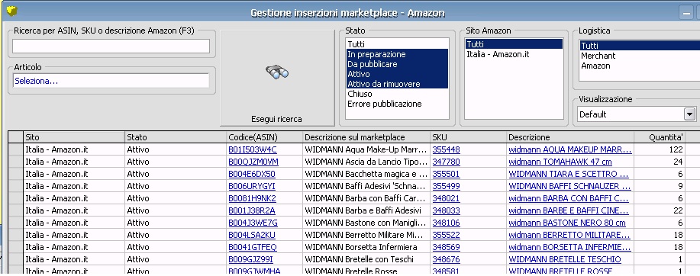This screenshot has height=276, width=700.
Task: Click WIDMANN Ascia da Lancio Tipo cell
Action: coord(366,162)
